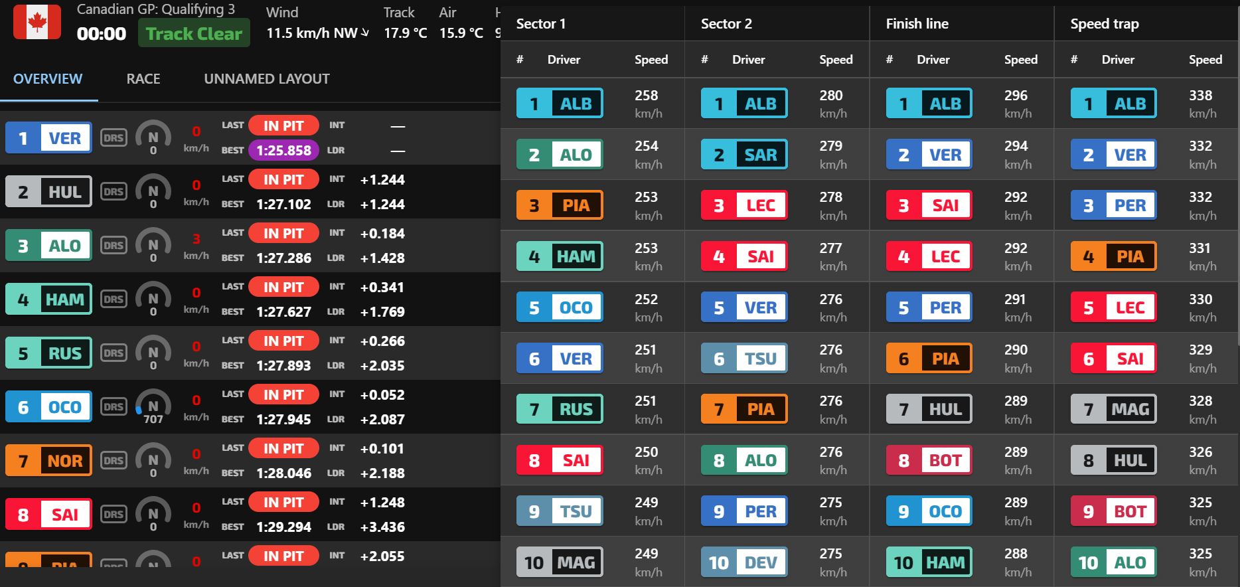
Task: Click DRS indicator in RUS row
Action: pyautogui.click(x=114, y=353)
